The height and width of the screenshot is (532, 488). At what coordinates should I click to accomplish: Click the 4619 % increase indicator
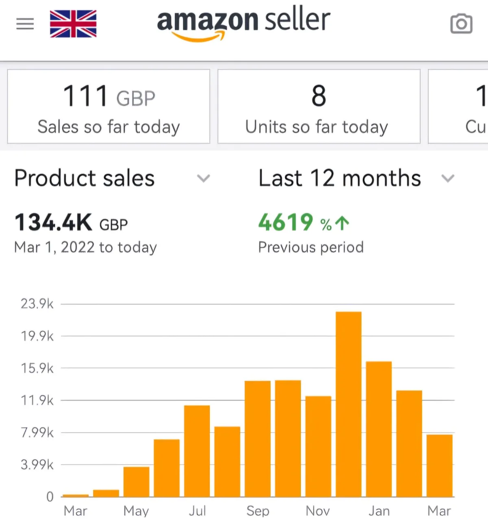[304, 223]
